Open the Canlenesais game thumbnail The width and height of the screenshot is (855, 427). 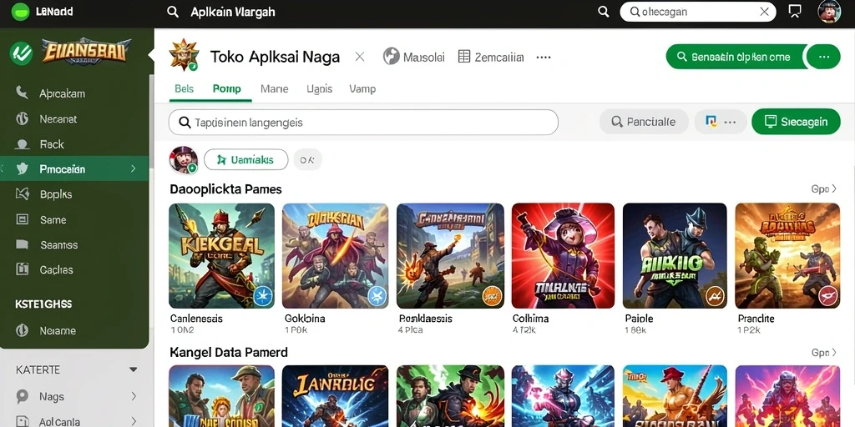(221, 256)
